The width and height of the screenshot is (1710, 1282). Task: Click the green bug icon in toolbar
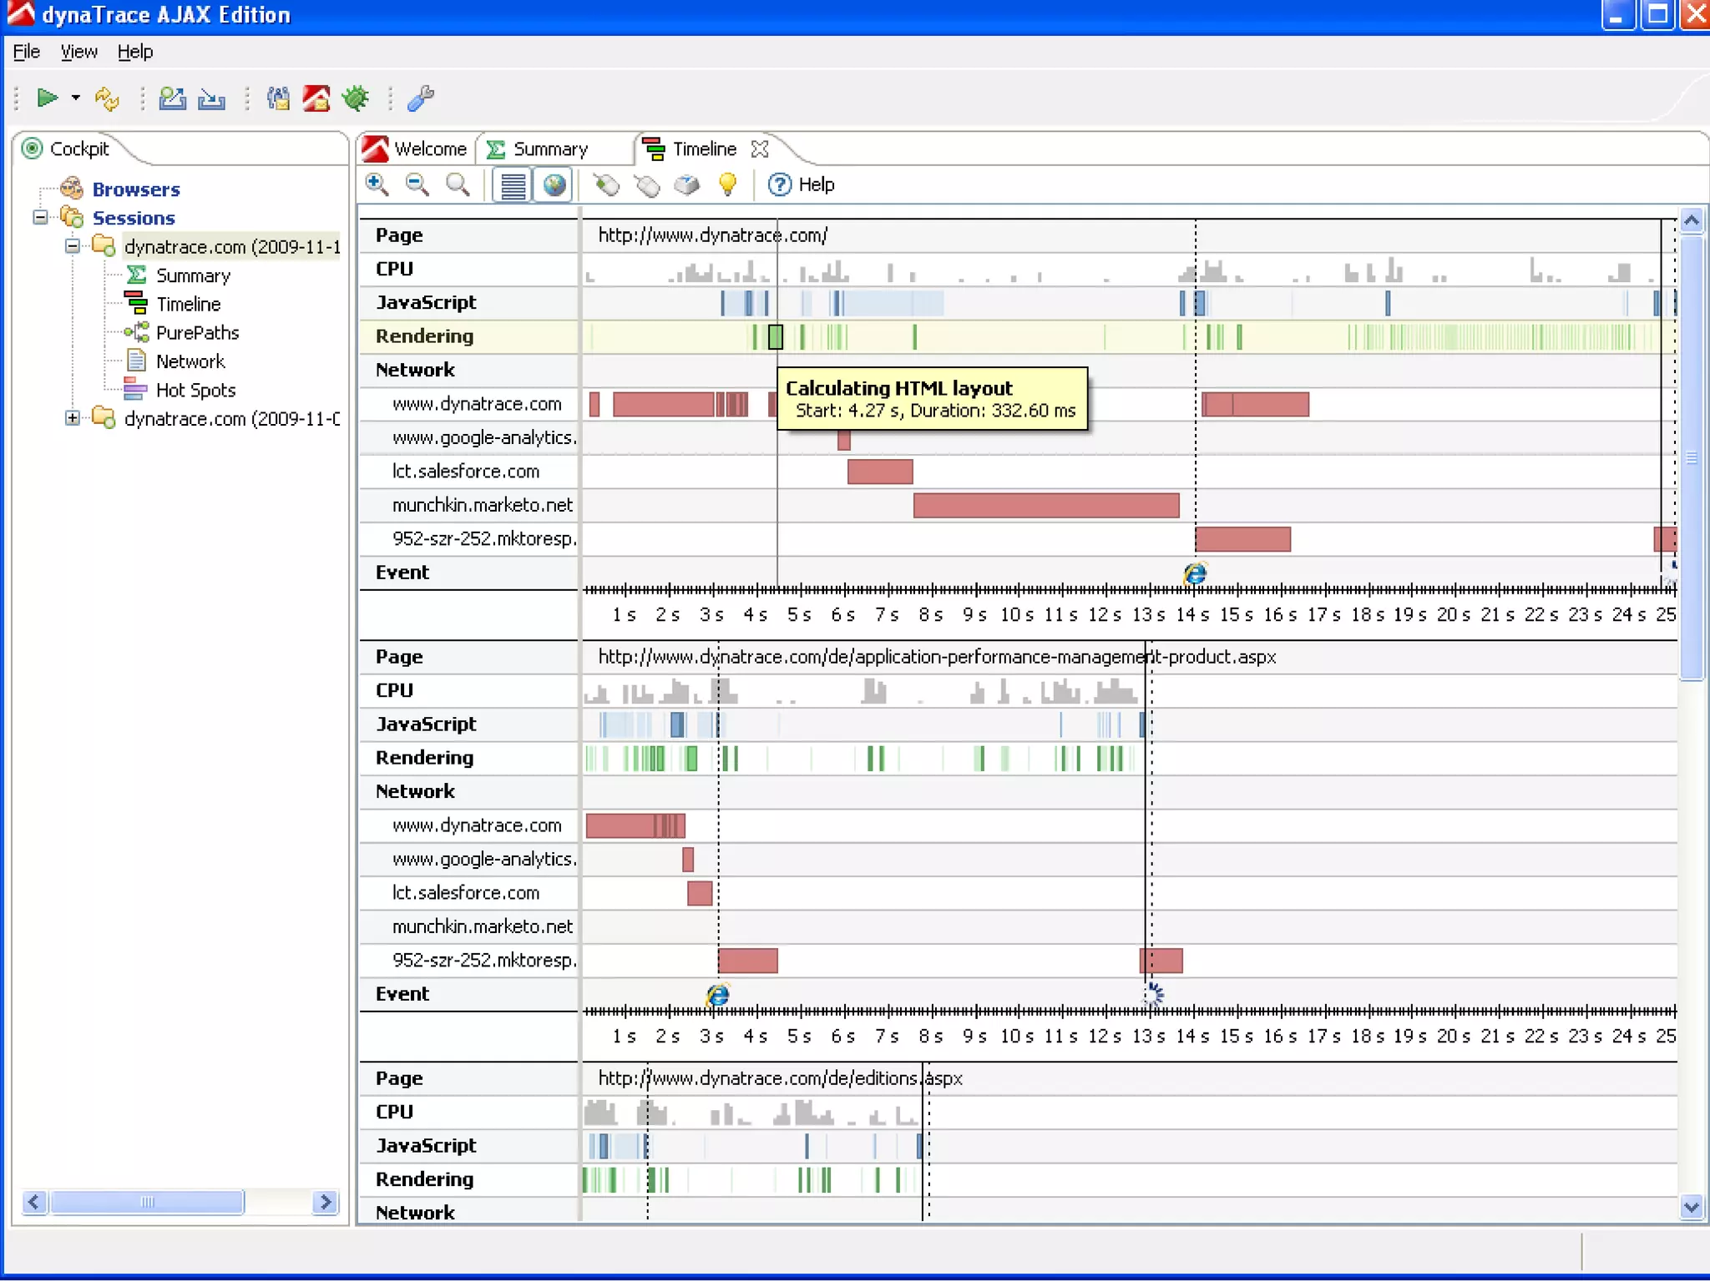356,98
